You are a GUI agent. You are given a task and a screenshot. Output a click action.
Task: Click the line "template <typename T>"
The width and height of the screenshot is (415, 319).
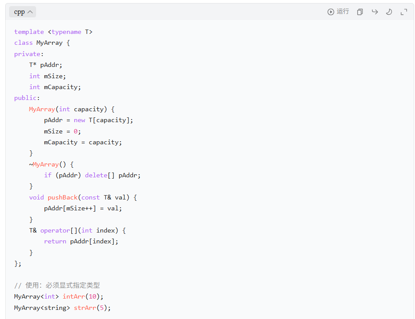coord(53,32)
